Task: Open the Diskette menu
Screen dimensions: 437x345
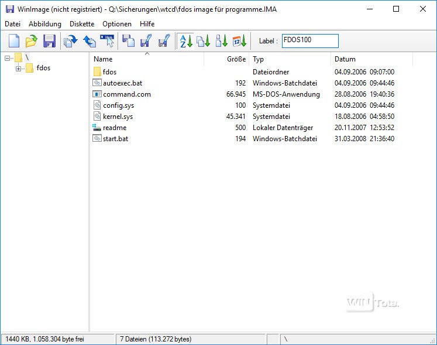Action: tap(82, 24)
